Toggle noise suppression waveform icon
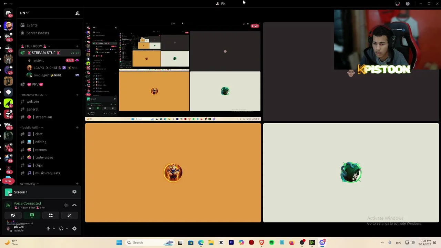This screenshot has width=441, height=248. (x=66, y=205)
